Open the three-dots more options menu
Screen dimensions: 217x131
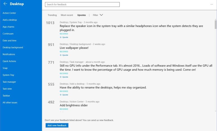(x=212, y=4)
